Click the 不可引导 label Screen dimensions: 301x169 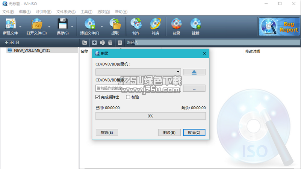[12, 42]
